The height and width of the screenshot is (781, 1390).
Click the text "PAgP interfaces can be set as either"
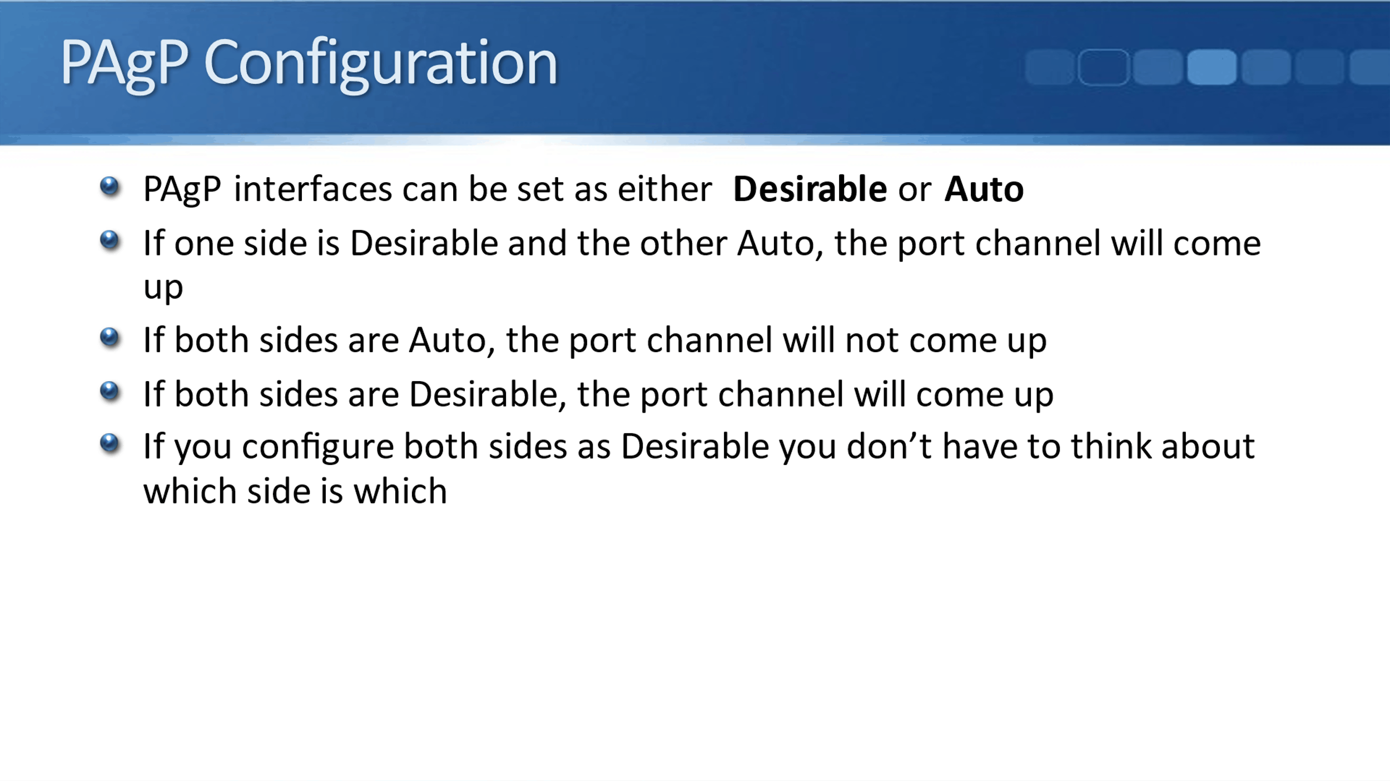[427, 189]
